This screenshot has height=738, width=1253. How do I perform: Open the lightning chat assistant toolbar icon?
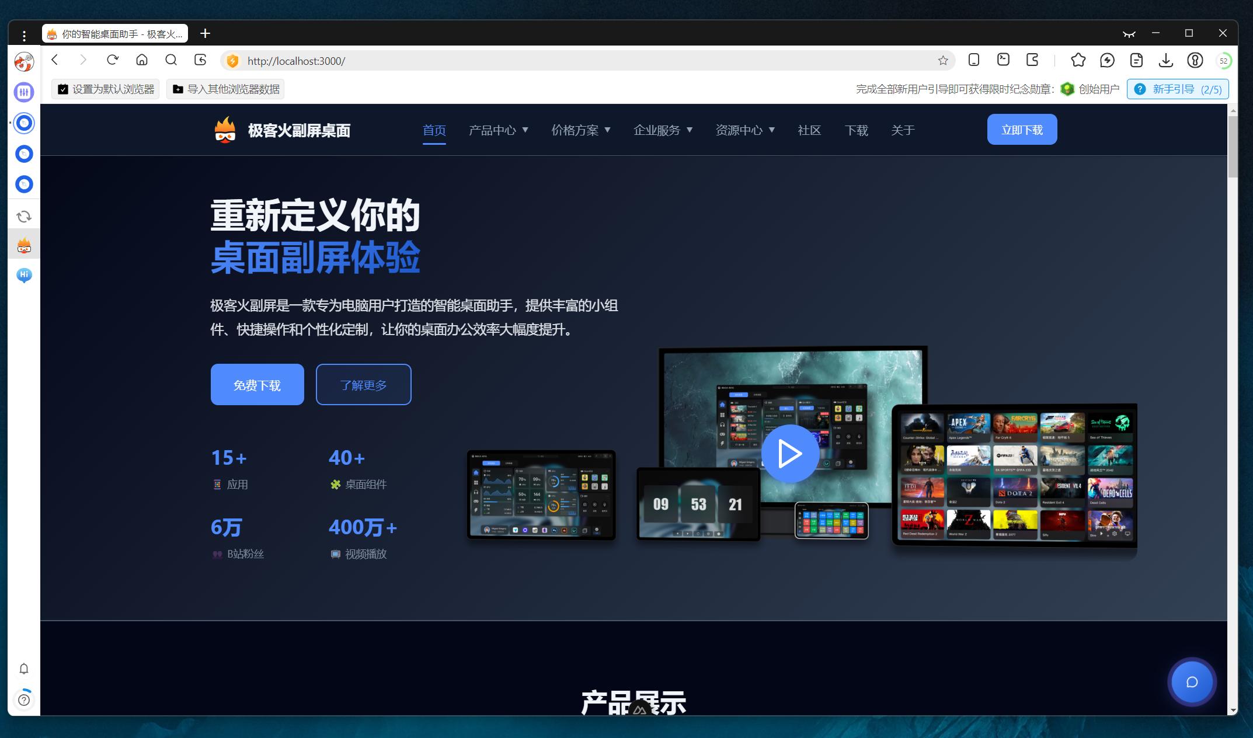(1106, 60)
